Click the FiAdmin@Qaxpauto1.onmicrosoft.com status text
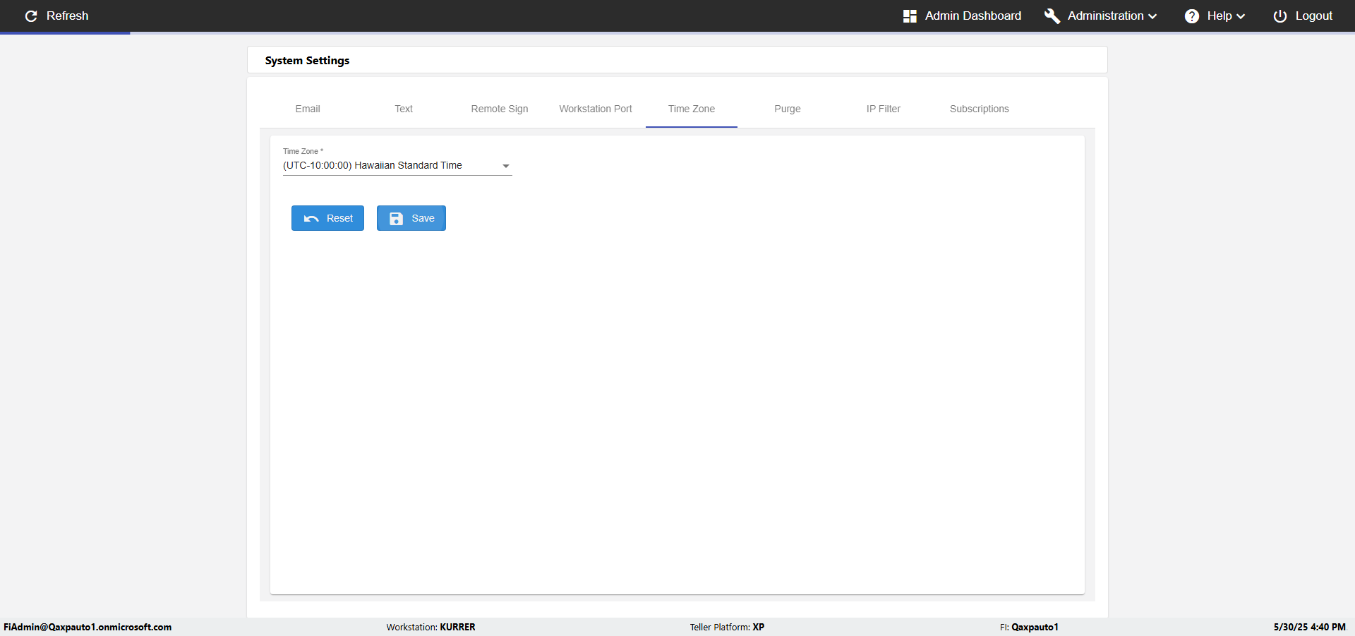The width and height of the screenshot is (1355, 636). 88,627
